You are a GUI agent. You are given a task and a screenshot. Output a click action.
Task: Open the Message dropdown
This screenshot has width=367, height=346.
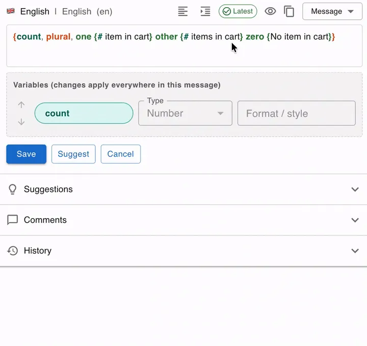(332, 11)
